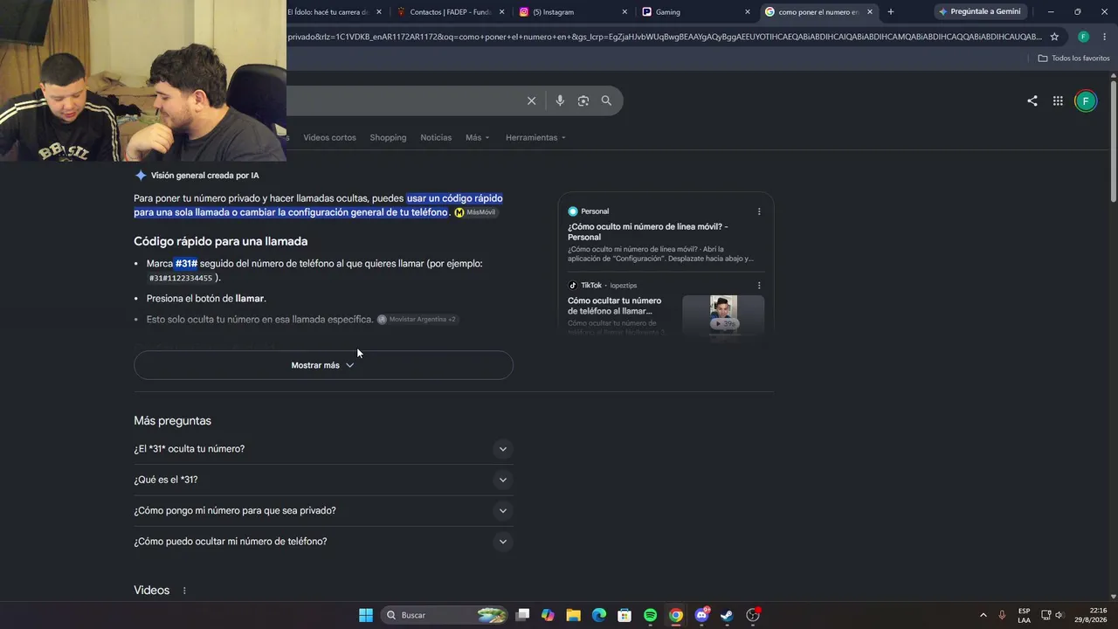Open a new browser tab
The height and width of the screenshot is (629, 1118).
click(x=890, y=11)
